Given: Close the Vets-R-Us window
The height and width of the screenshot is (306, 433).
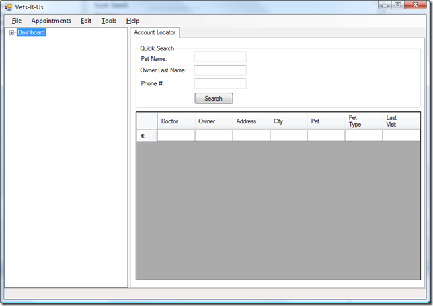Looking at the screenshot, I should 416,5.
